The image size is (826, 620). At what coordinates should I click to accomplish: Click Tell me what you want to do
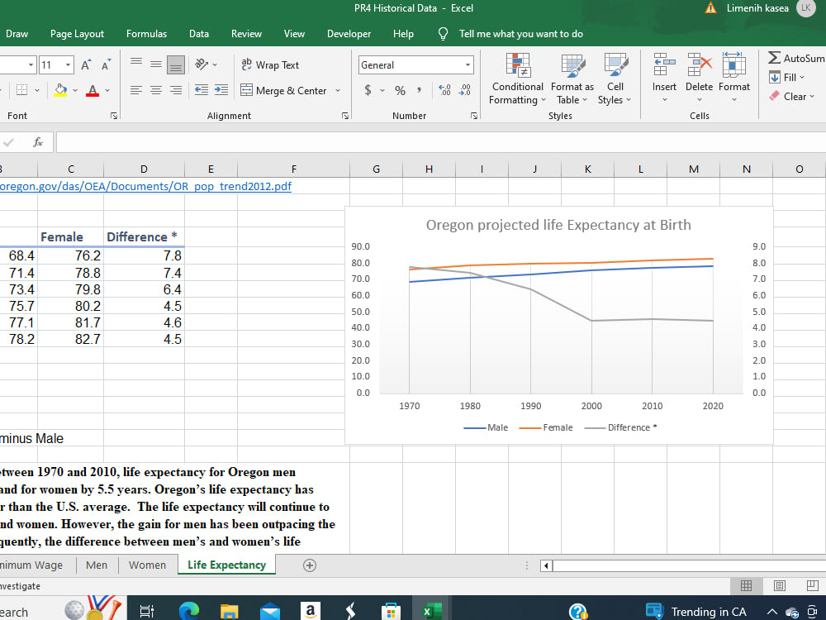coord(520,34)
